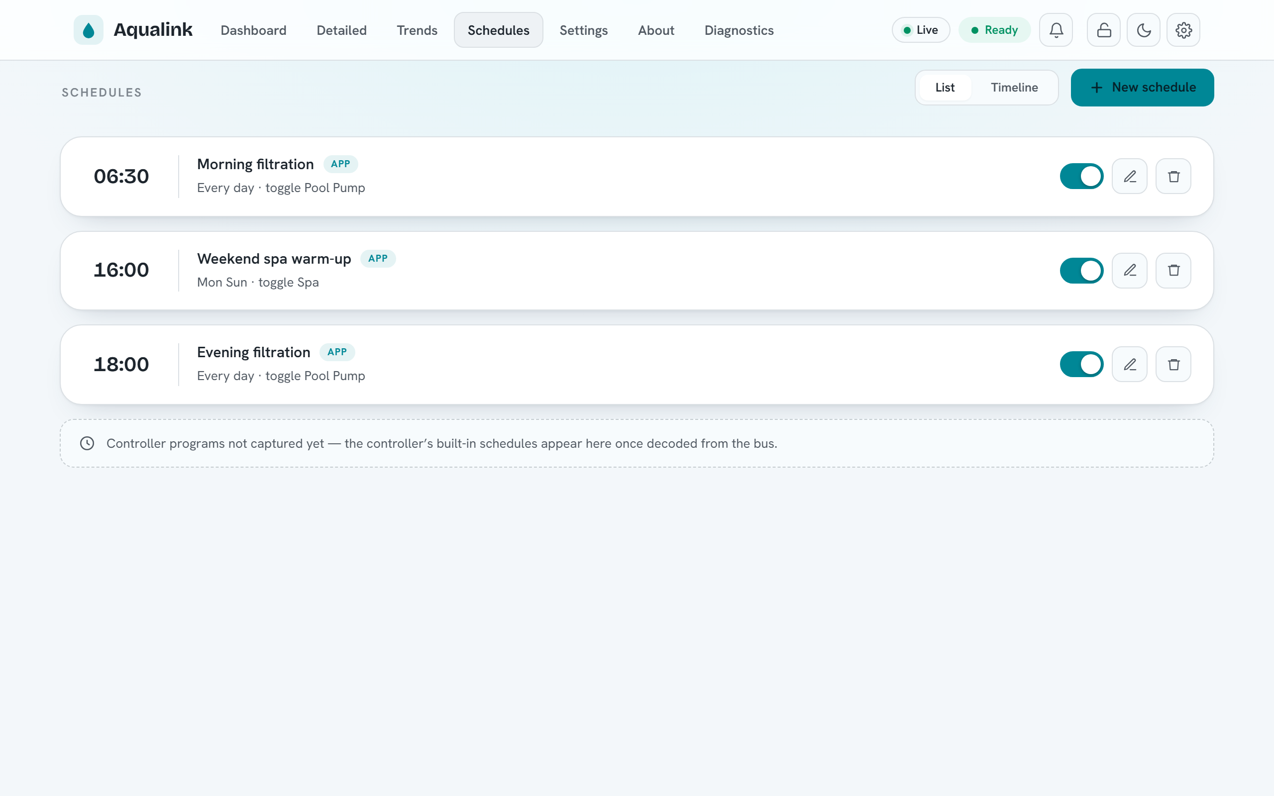Click the Live status pill
Viewport: 1274px width, 796px height.
click(921, 30)
